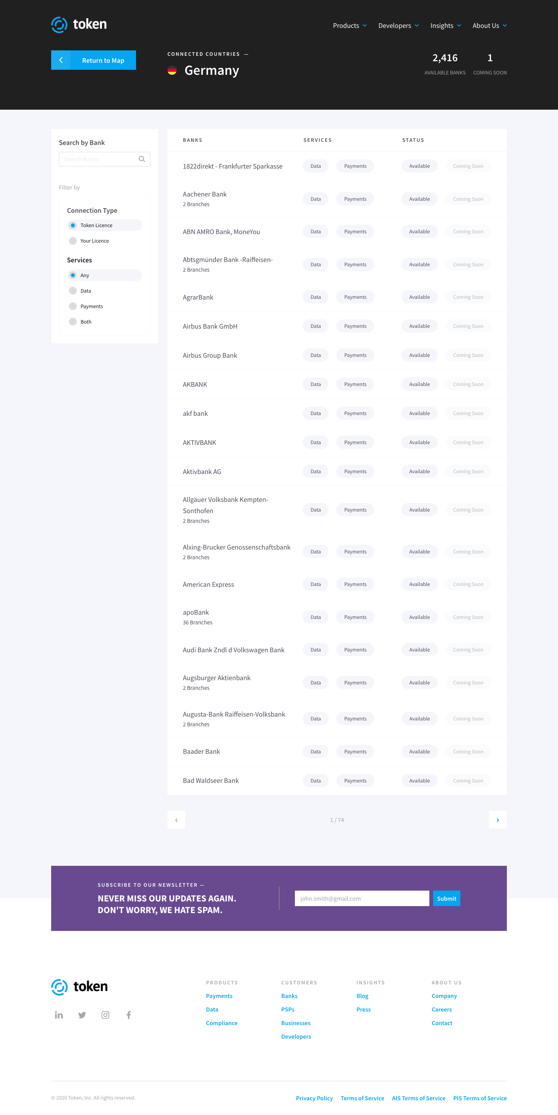Go to next page of banks arrow
This screenshot has width=558, height=1115.
point(498,820)
